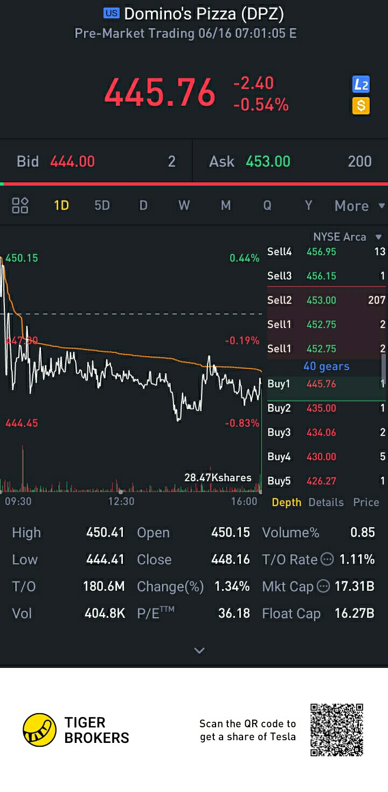Tap the Ask price 453.00
This screenshot has height=792, width=388.
pos(268,161)
